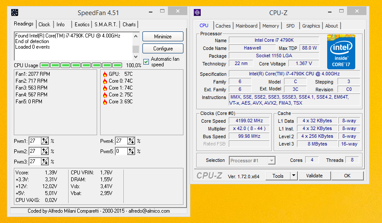The width and height of the screenshot is (382, 223).
Task: Click the GPU temperature flame icon
Action: (x=105, y=74)
